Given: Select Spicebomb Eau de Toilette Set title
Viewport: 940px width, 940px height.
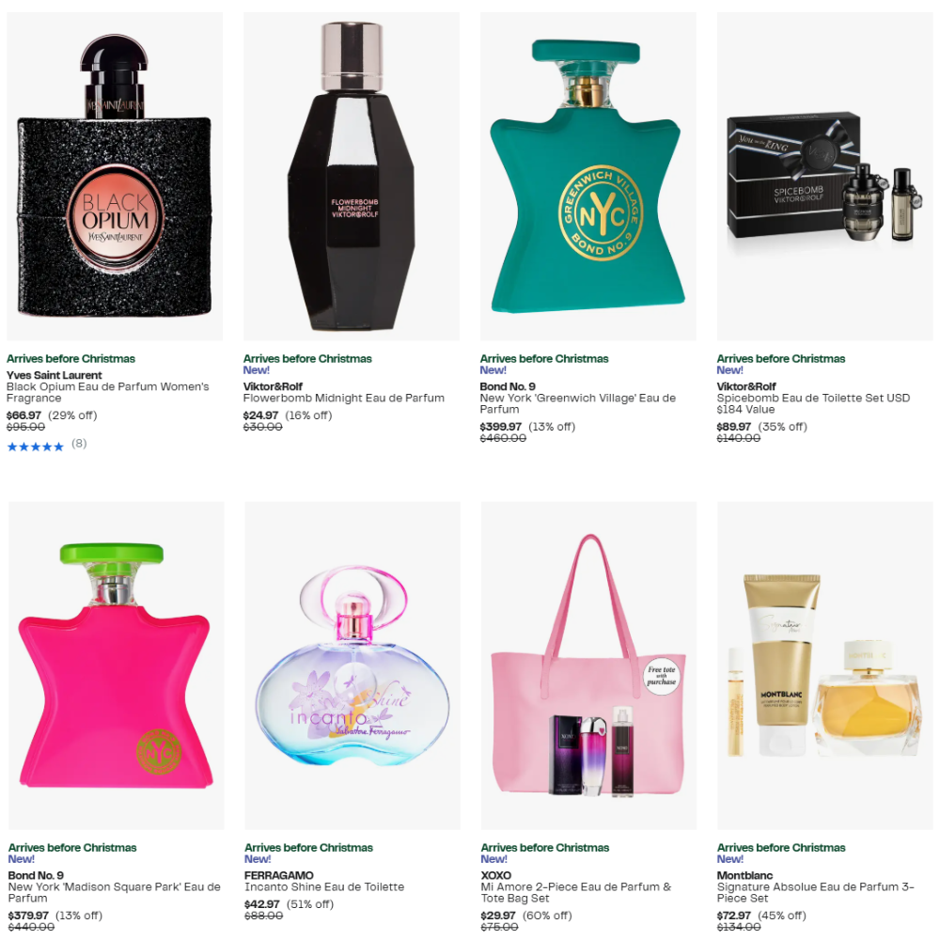Looking at the screenshot, I should (x=813, y=403).
